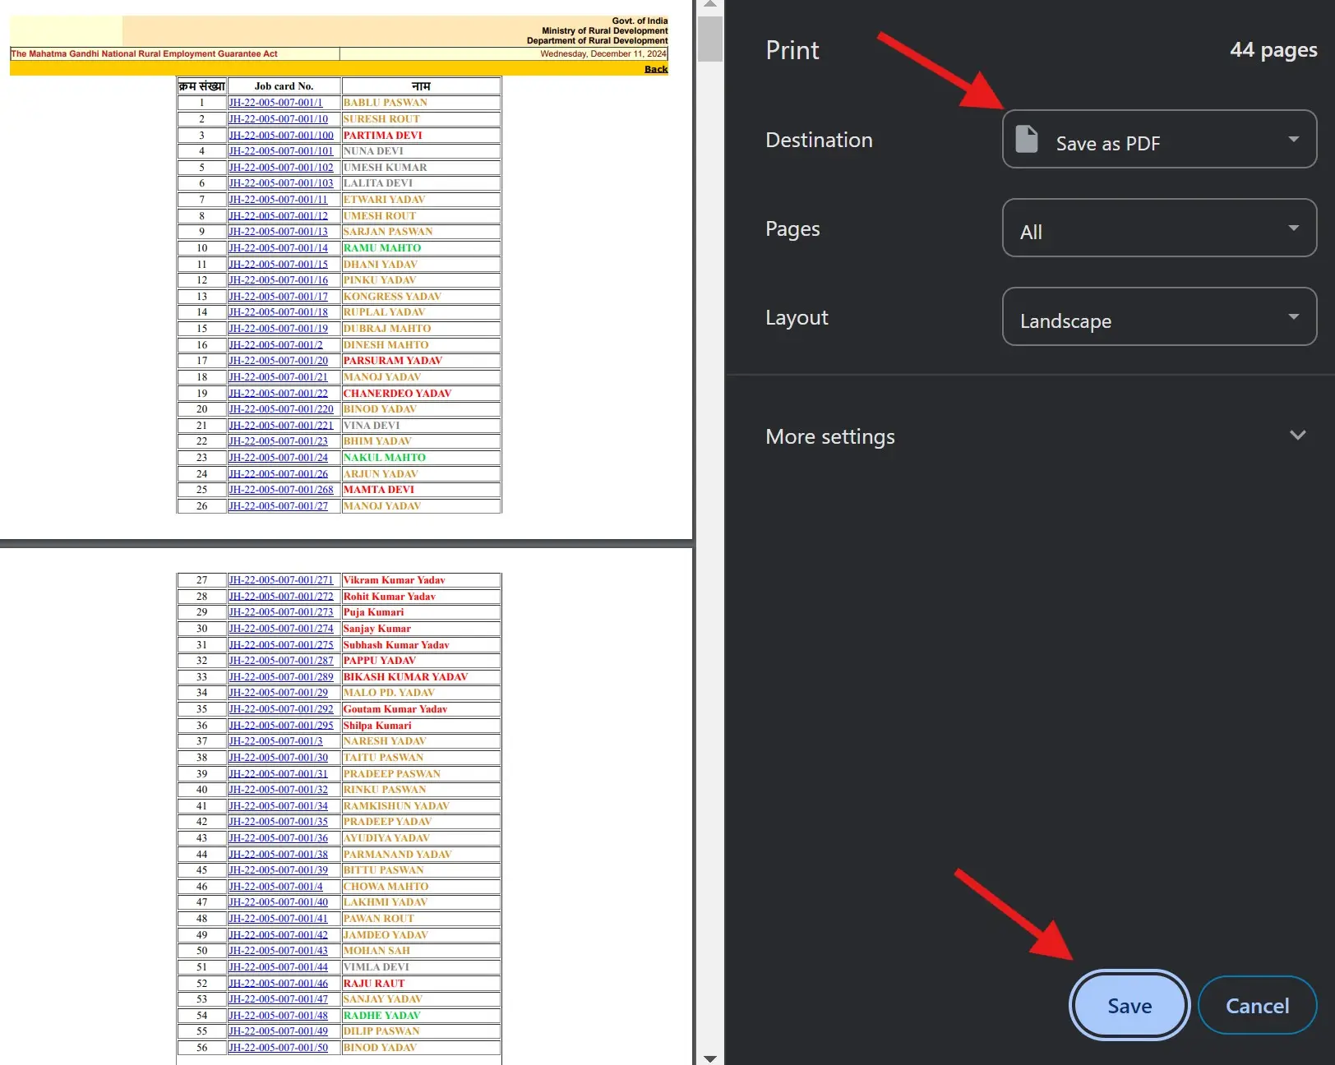Image resolution: width=1335 pixels, height=1065 pixels.
Task: Click the preview scrollbar thumb
Action: [710, 39]
